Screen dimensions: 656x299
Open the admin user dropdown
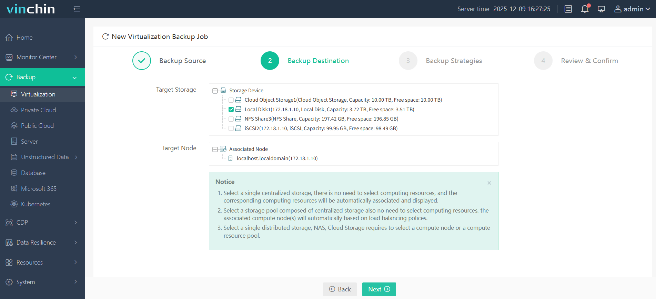pos(632,9)
